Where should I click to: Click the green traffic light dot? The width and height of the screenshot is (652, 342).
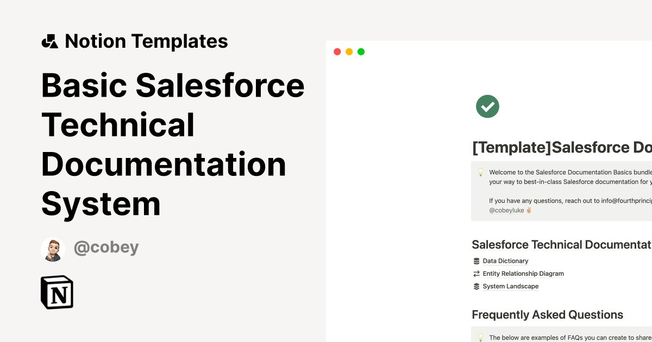coord(361,52)
